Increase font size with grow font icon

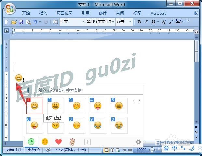pyautogui.click(x=164, y=22)
